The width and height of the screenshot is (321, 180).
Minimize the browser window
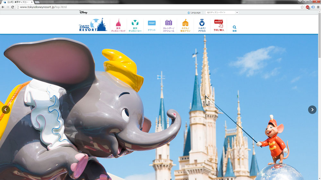tap(306, 1)
